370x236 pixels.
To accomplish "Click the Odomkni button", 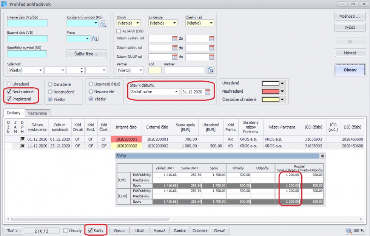I will (200, 231).
